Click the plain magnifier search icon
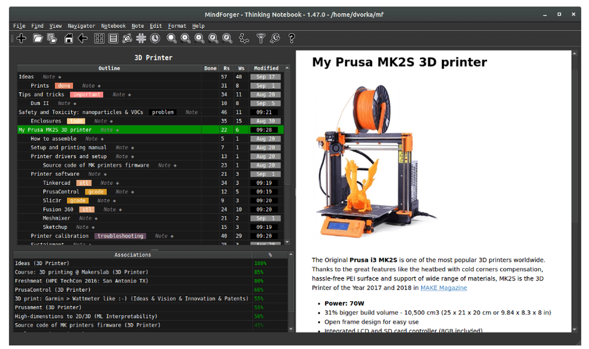 (171, 38)
